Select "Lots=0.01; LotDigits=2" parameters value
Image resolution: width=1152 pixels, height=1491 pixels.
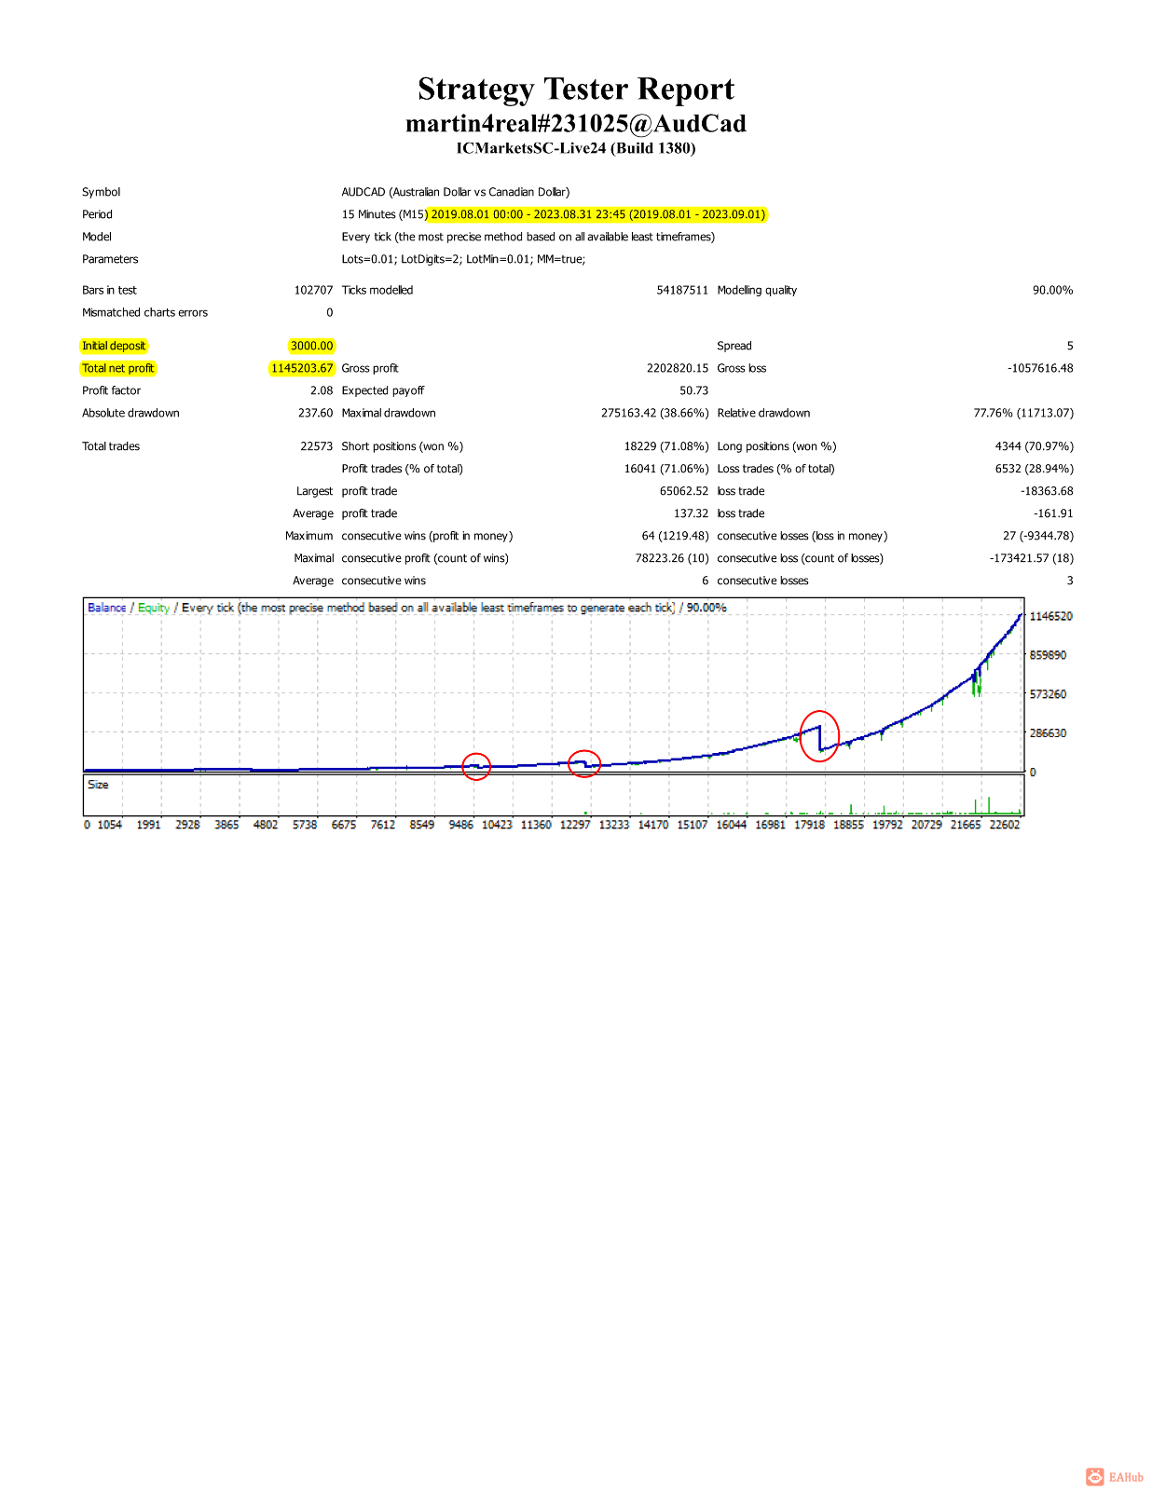pyautogui.click(x=463, y=259)
